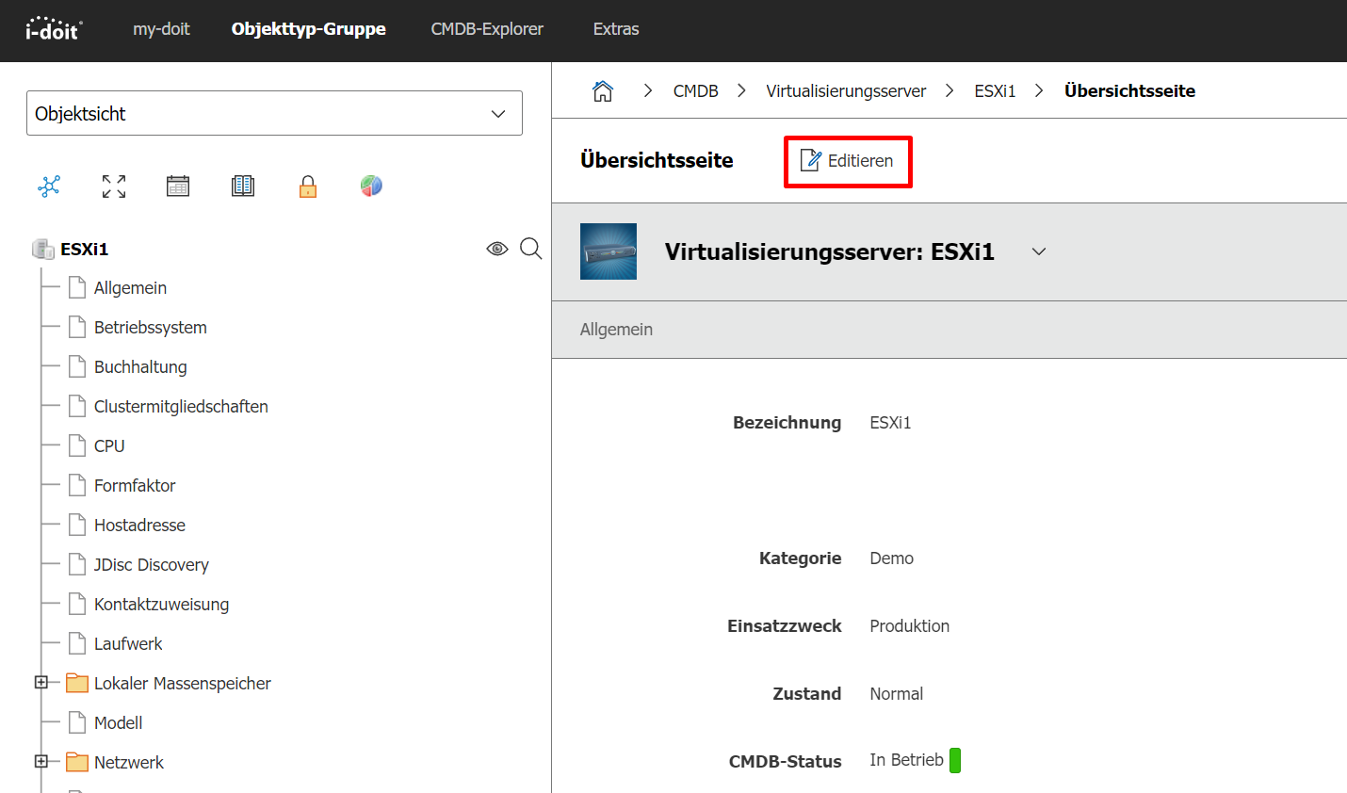Screen dimensions: 1347x793
Task: Toggle the eye visibility icon beside ESXi1
Action: tap(496, 249)
